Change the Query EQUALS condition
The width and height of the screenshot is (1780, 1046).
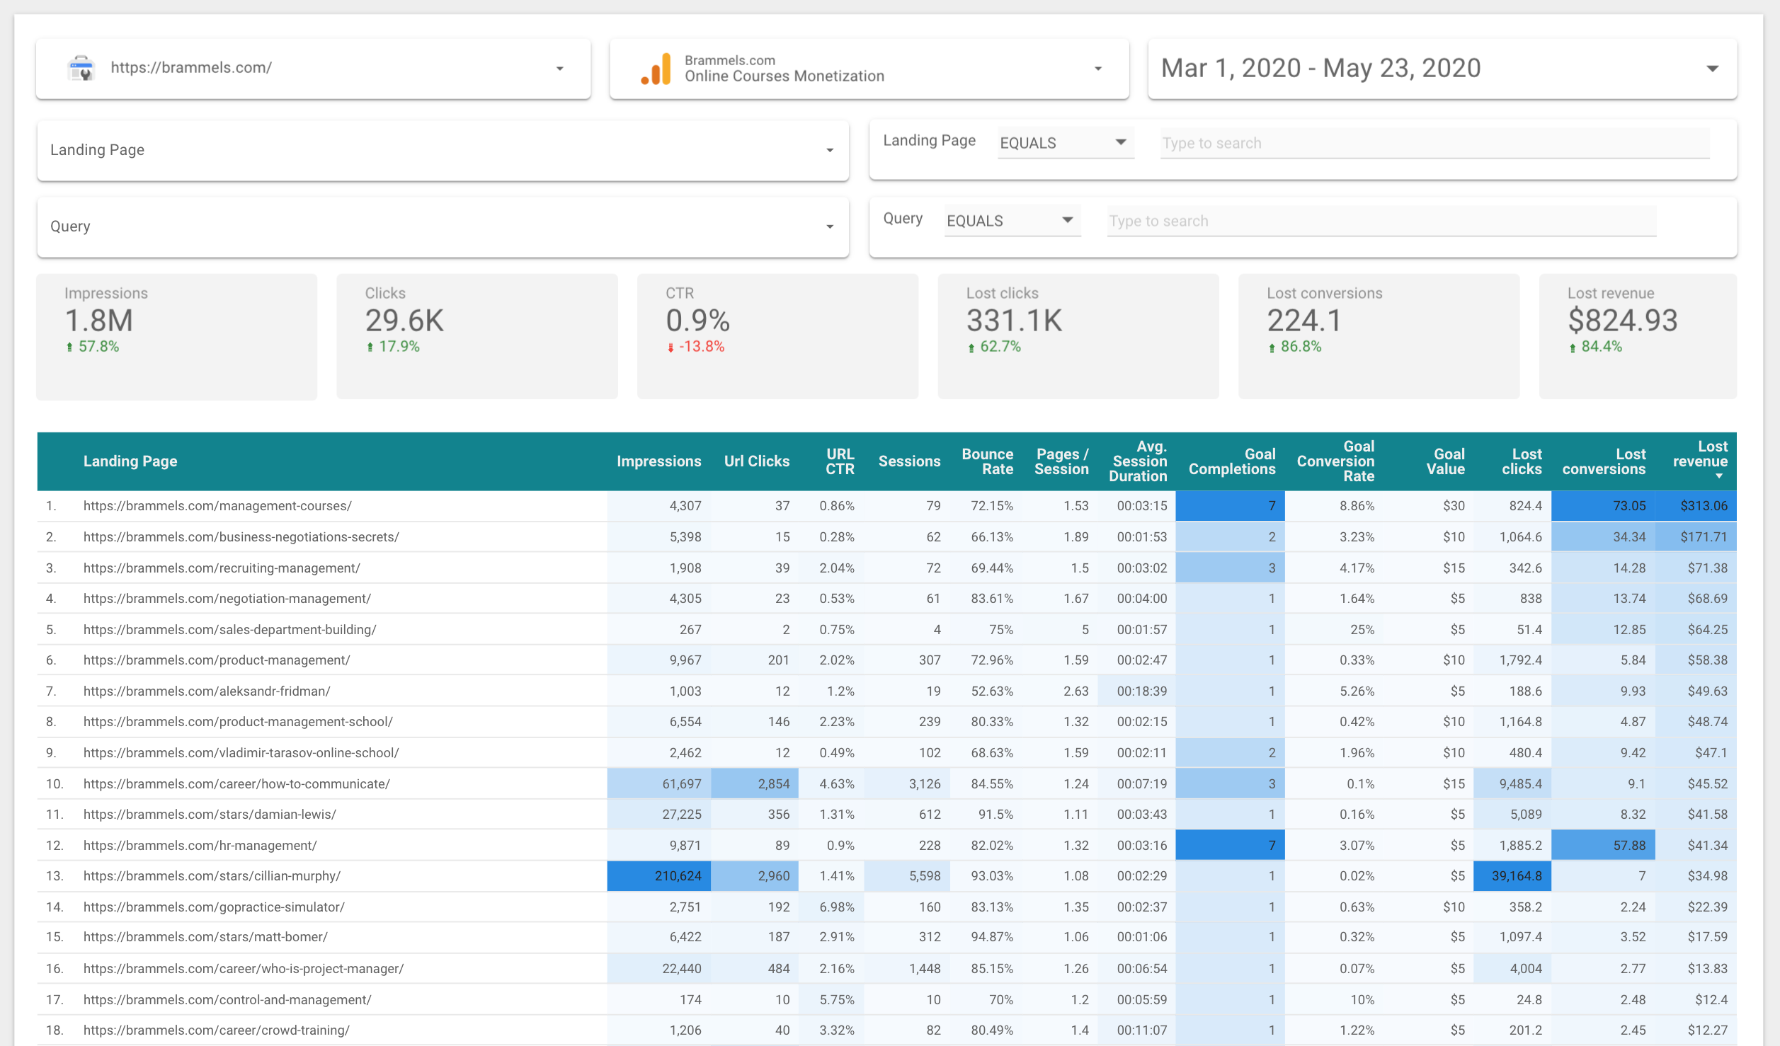1011,220
